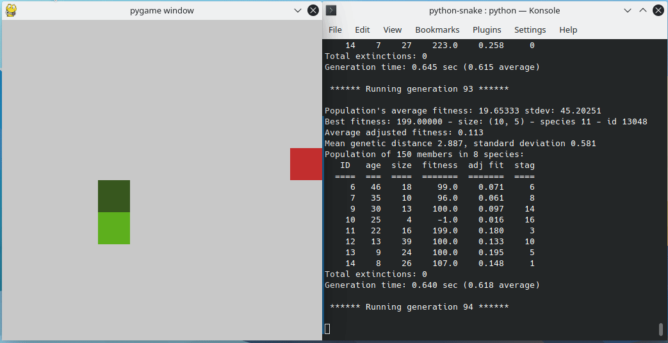Click the Konsole terminal icon in title bar
668x343 pixels.
(331, 10)
